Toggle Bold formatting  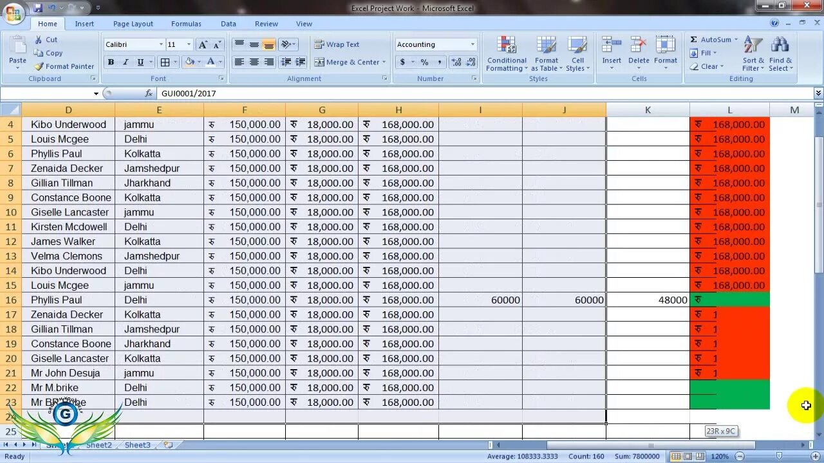click(111, 62)
